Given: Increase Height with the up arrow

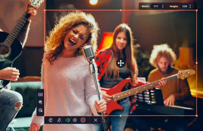Looking at the screenshot, I should [190, 5].
